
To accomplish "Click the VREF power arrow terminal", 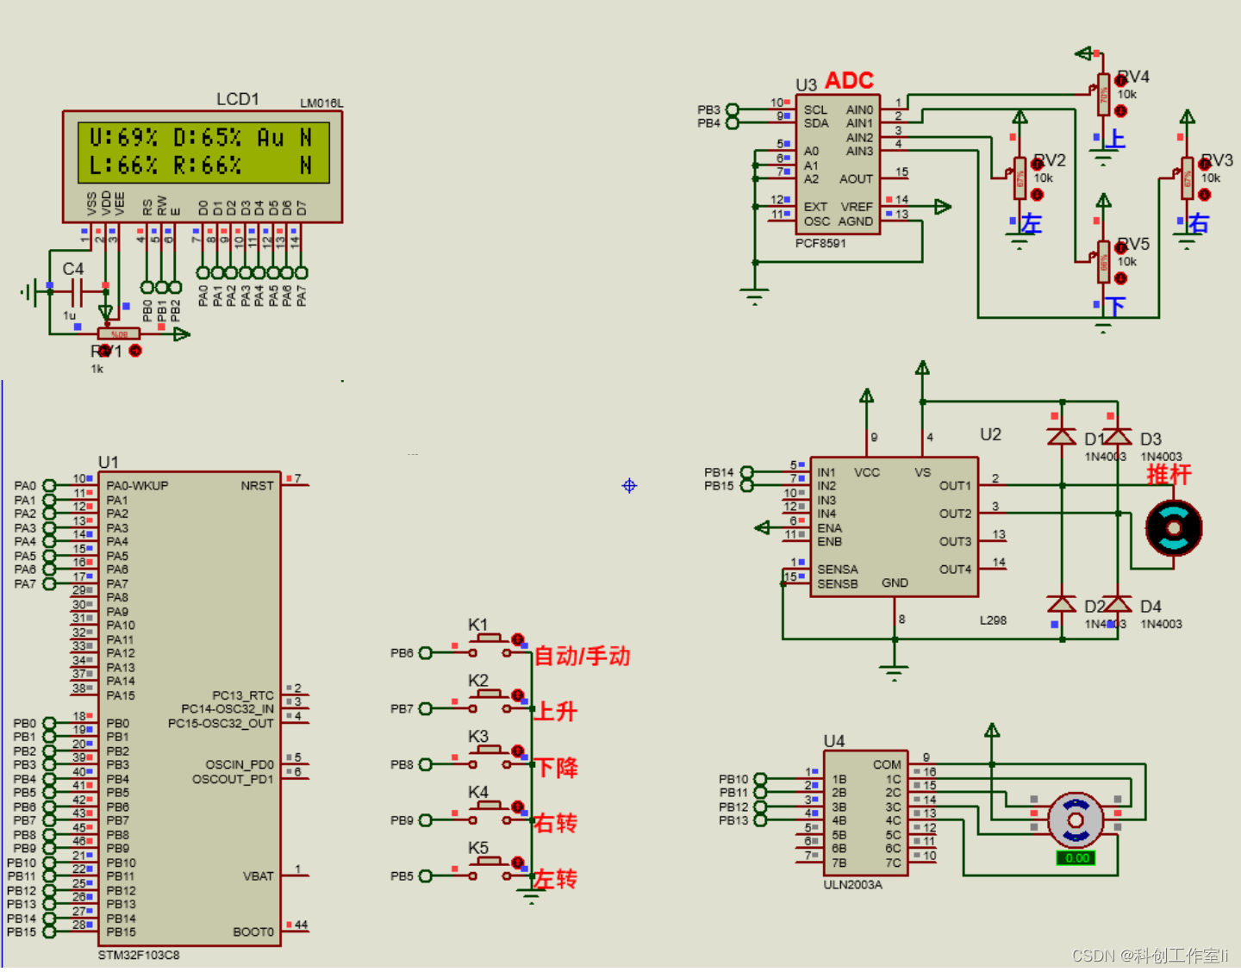I will click(943, 207).
